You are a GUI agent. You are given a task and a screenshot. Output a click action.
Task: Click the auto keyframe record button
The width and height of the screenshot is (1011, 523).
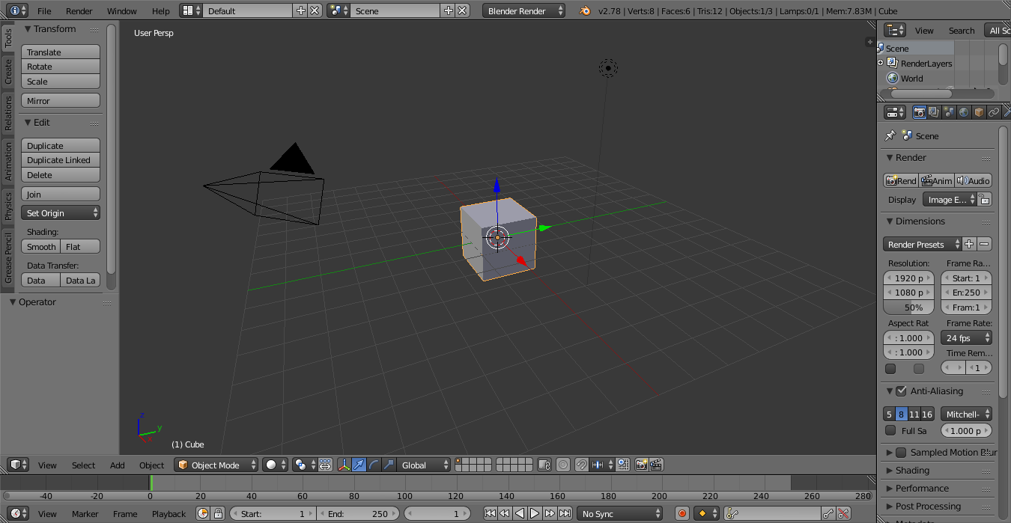pos(682,513)
